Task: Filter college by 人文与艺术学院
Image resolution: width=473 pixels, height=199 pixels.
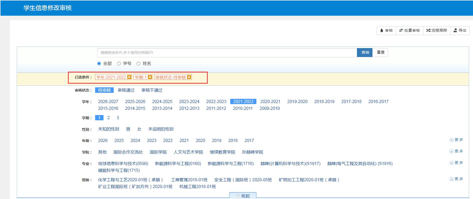Action: tap(188, 152)
